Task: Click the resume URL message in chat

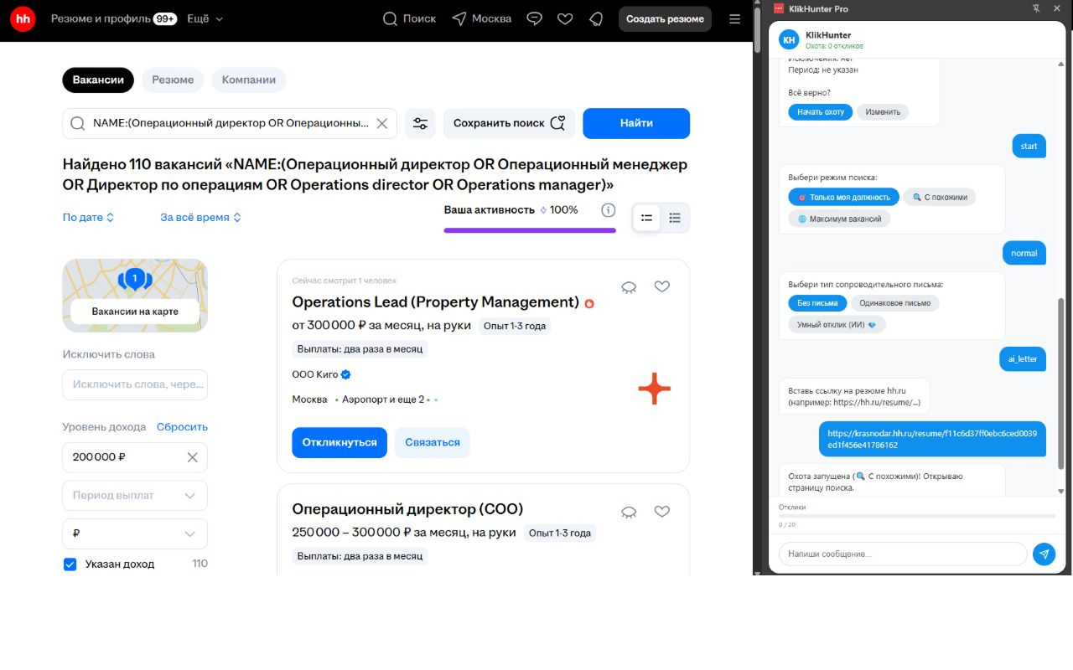Action: 932,439
